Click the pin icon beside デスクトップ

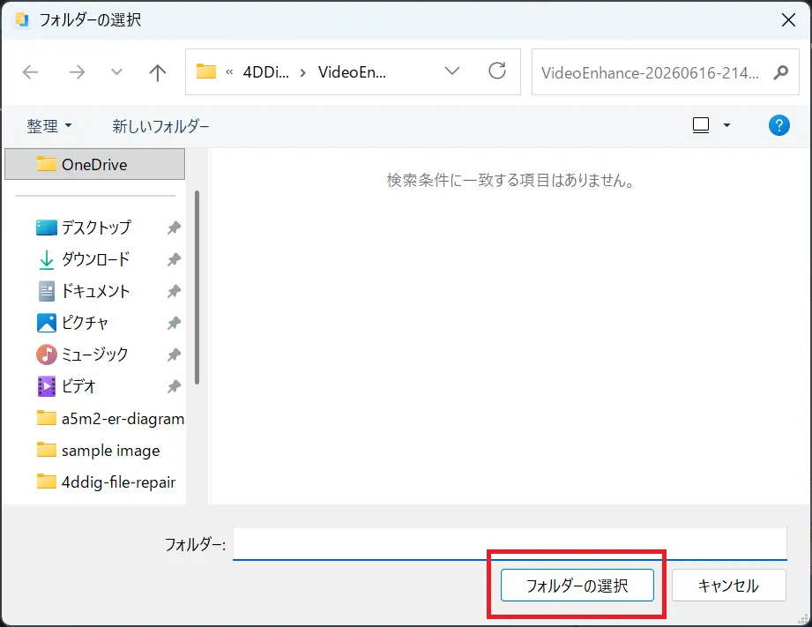[x=174, y=228]
